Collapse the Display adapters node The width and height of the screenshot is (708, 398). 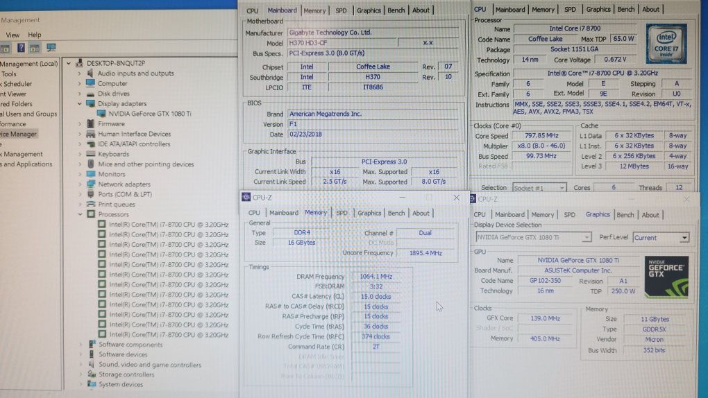[79, 103]
